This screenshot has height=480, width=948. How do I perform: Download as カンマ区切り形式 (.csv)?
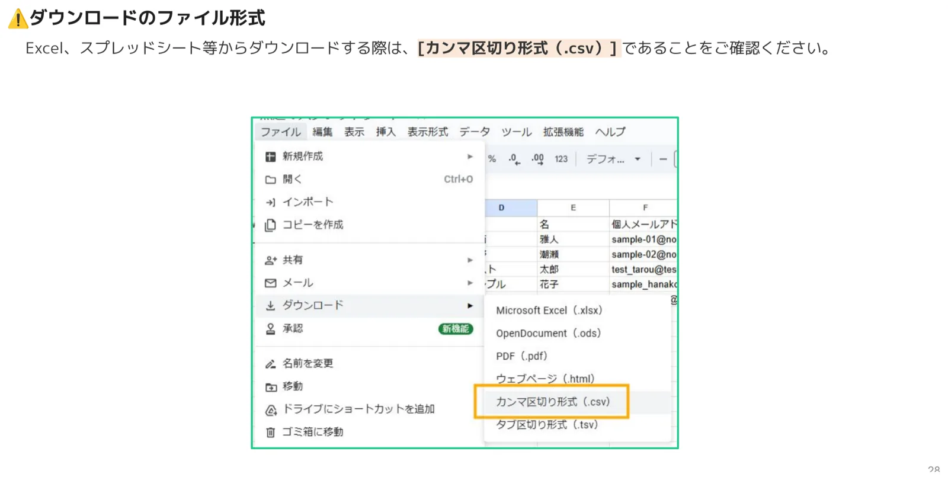(578, 402)
